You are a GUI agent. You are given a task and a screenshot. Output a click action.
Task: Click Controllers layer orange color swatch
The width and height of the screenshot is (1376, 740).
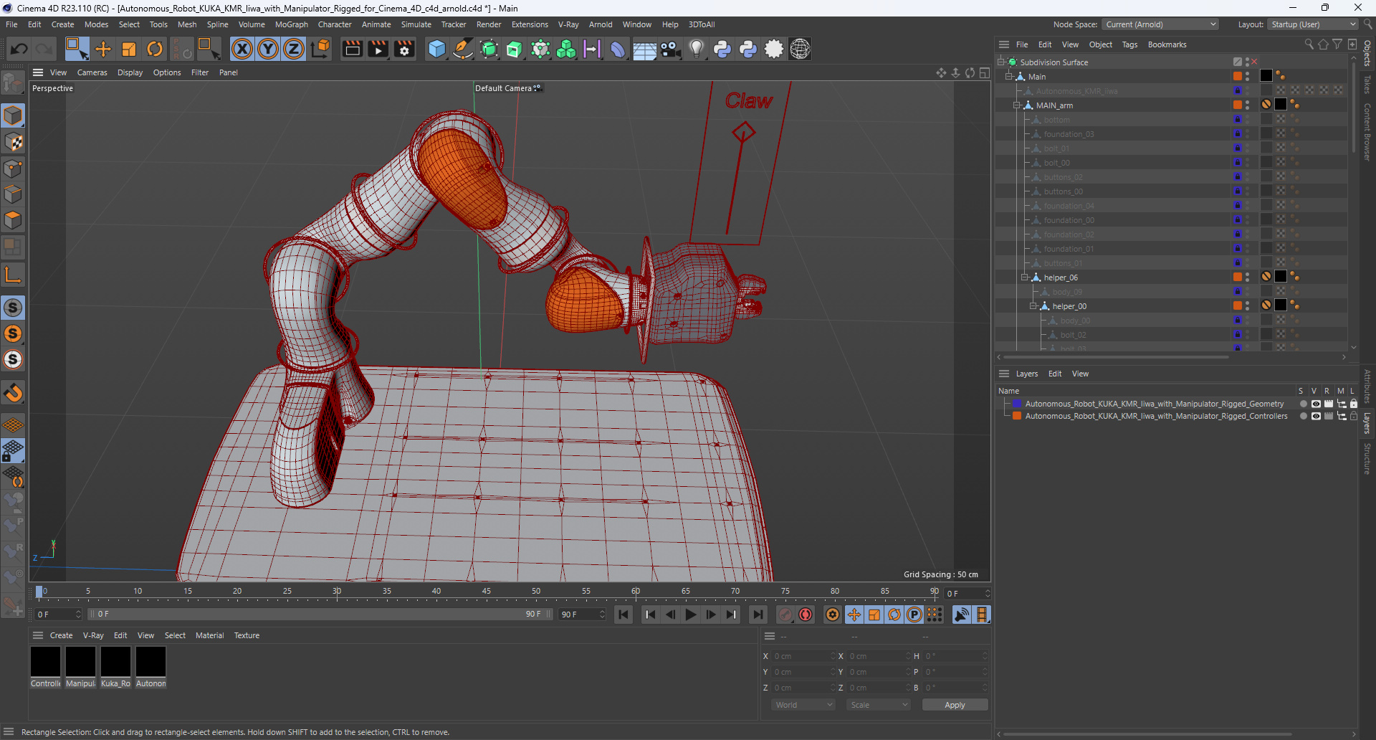tap(1017, 416)
